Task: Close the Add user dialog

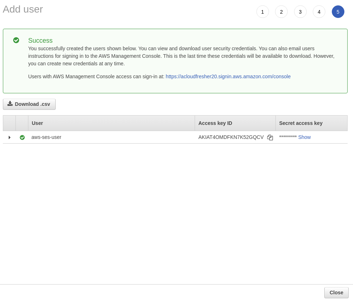Action: point(336,293)
